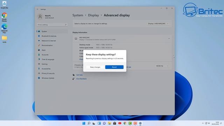Collapse the MSI MAG241C display info

169,38
